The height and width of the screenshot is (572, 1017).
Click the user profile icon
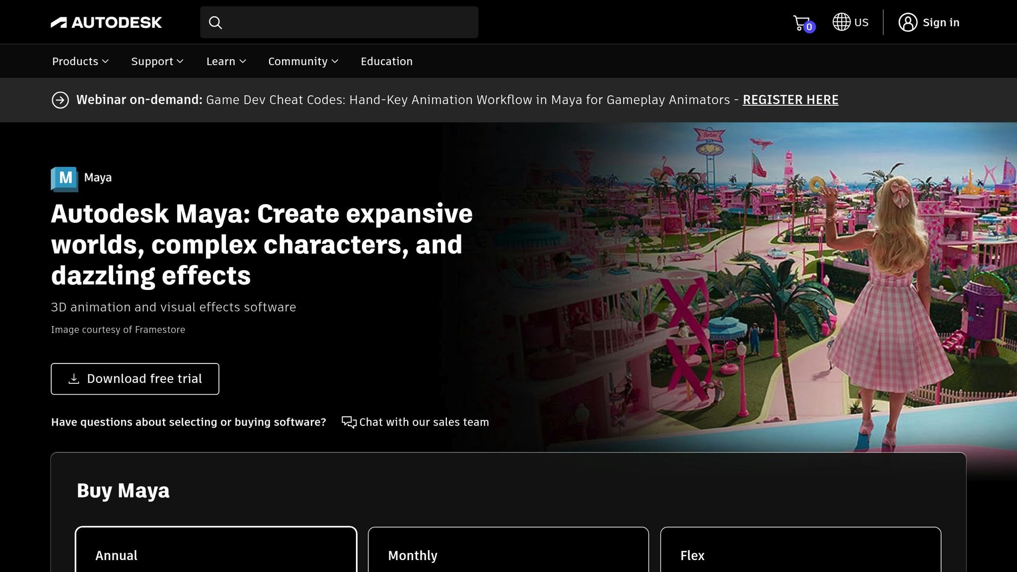(x=908, y=22)
